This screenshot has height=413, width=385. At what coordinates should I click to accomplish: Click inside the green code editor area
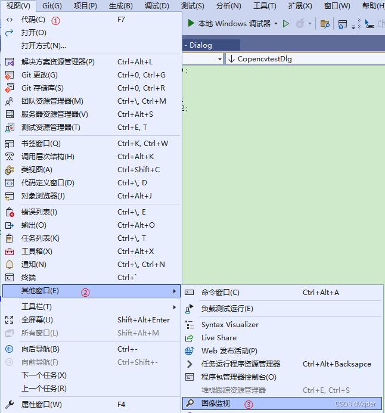[x=286, y=179]
